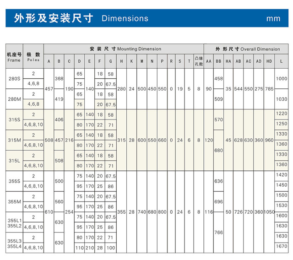Select the 极数 Poles column header
293x260 pixels.
tap(33, 56)
